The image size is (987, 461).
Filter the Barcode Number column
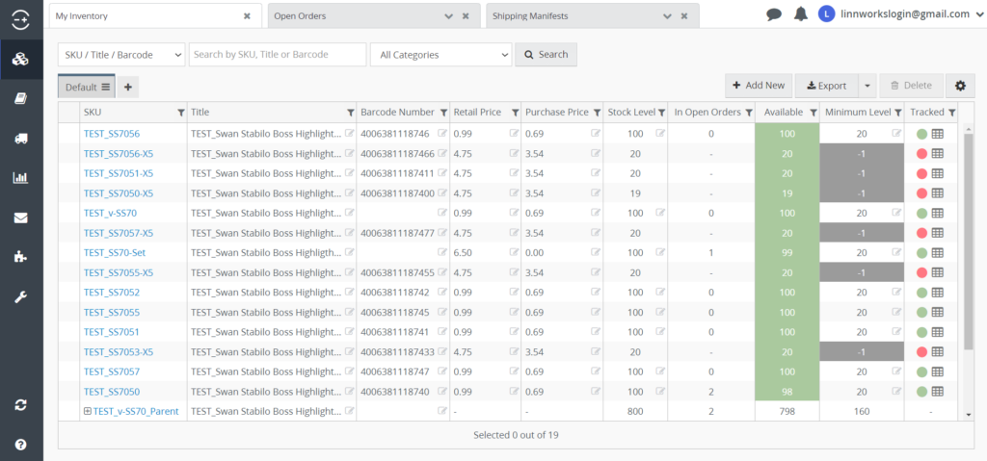pos(443,113)
